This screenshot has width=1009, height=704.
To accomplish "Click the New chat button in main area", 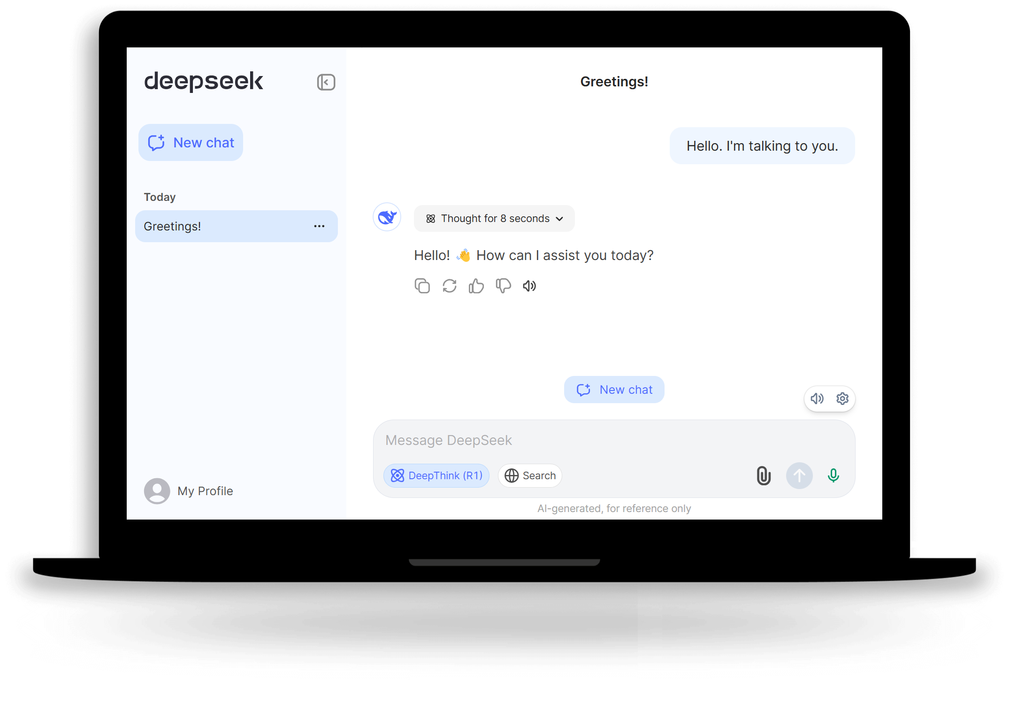I will (x=613, y=390).
